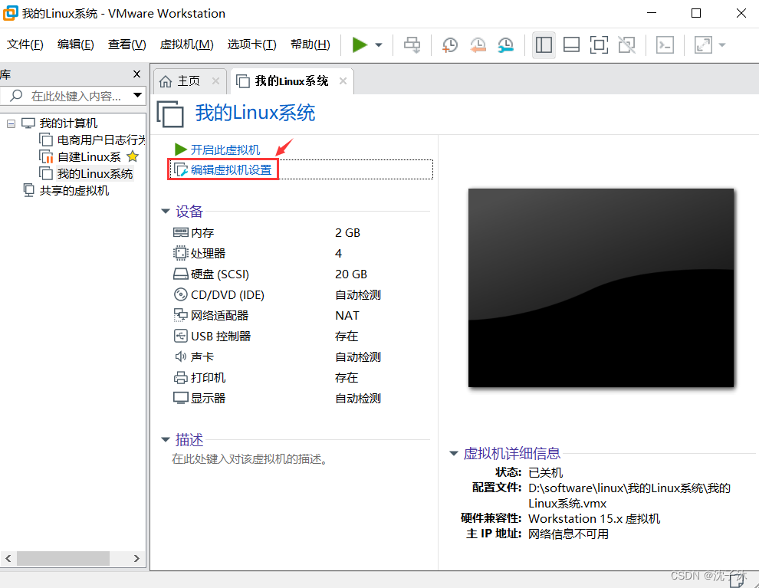Open the snapshot manager toolbar icon
The width and height of the screenshot is (759, 588).
point(506,45)
